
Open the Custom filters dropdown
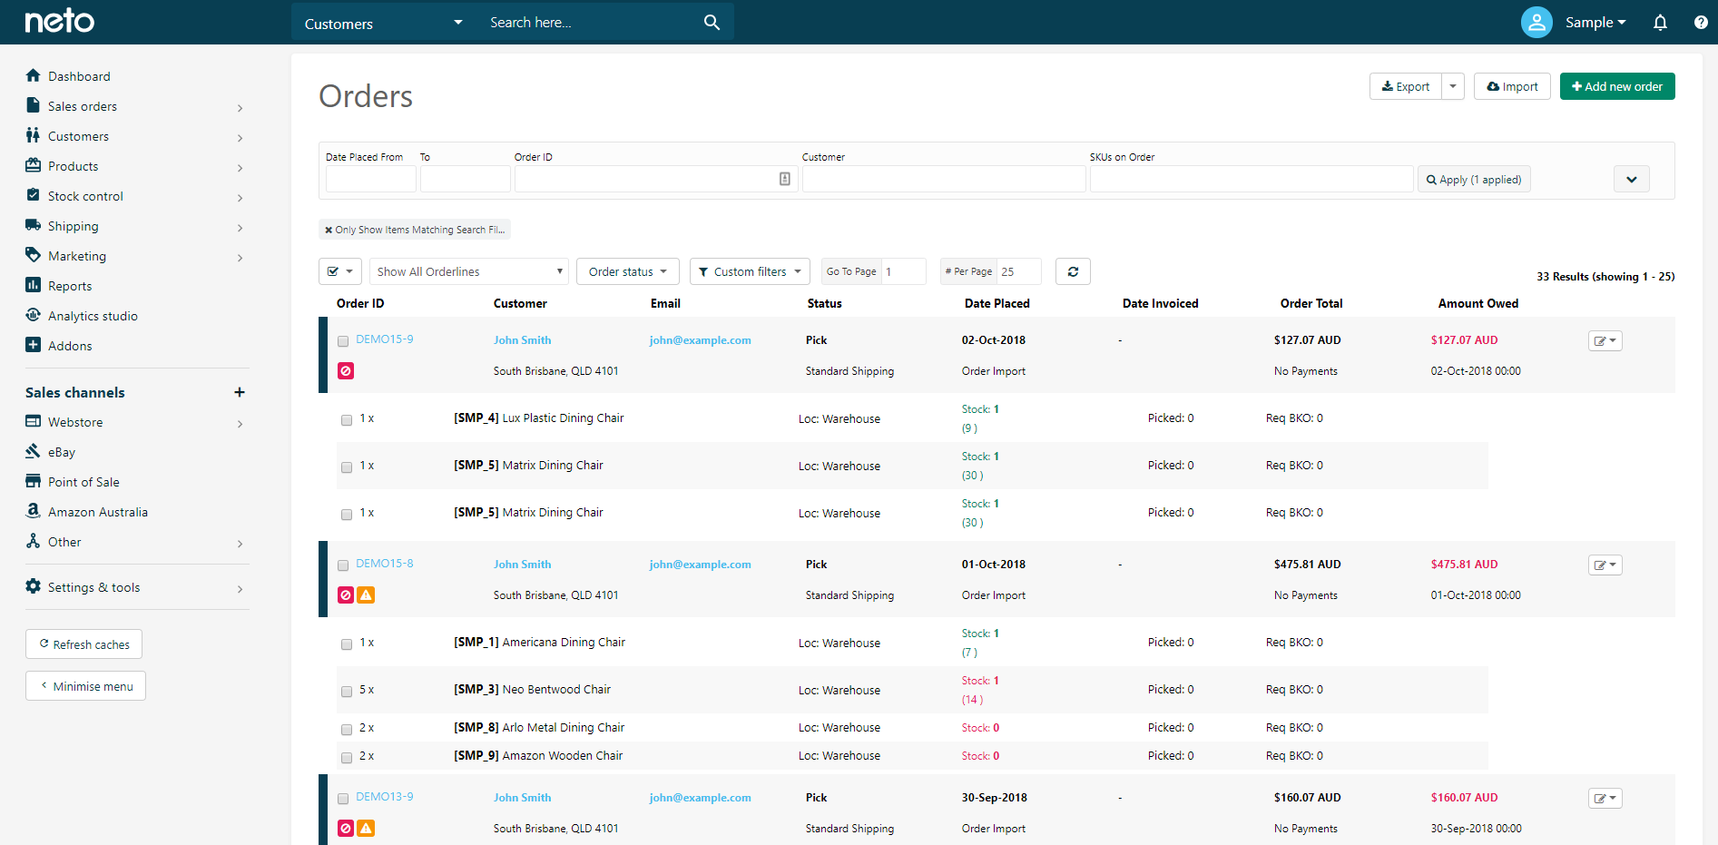point(750,271)
